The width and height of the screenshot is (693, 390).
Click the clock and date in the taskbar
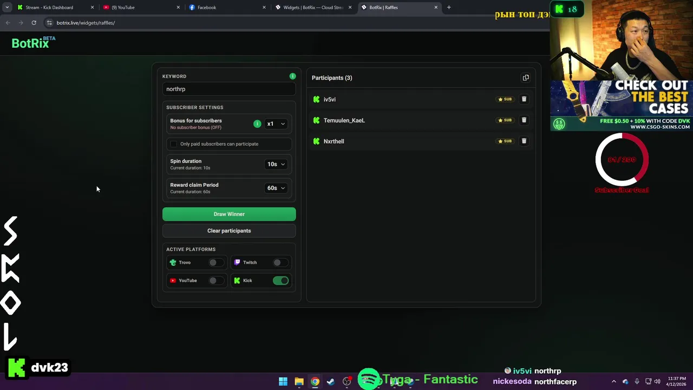[677, 381]
